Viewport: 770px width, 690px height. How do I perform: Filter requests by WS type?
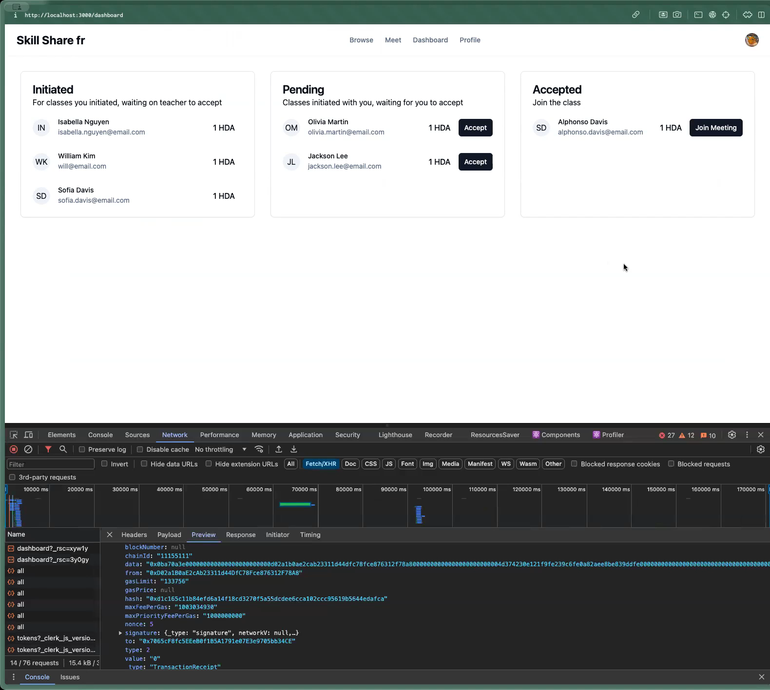click(506, 464)
